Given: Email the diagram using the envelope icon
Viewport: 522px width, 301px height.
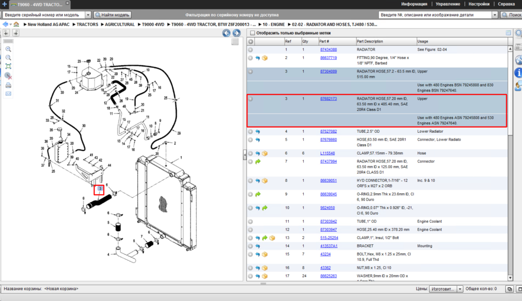Looking at the screenshot, I should pos(8,94).
